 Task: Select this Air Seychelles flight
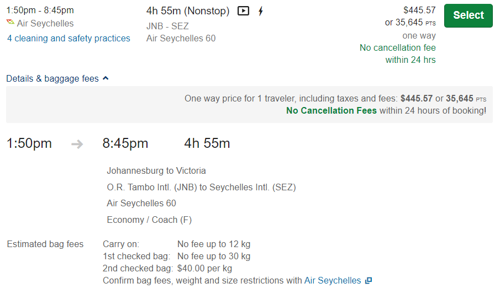pos(468,15)
